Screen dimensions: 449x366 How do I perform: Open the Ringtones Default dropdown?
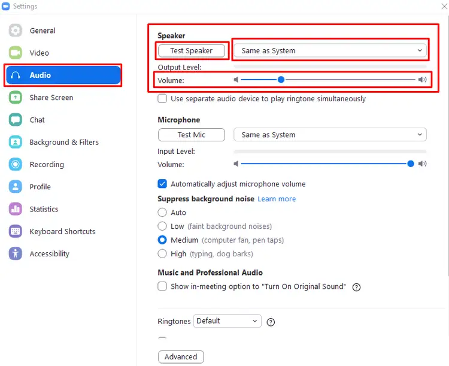point(227,321)
